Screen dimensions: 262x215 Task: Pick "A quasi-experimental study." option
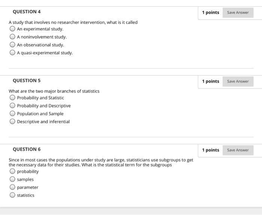pos(12,52)
